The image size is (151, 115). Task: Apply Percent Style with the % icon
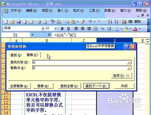103,29
